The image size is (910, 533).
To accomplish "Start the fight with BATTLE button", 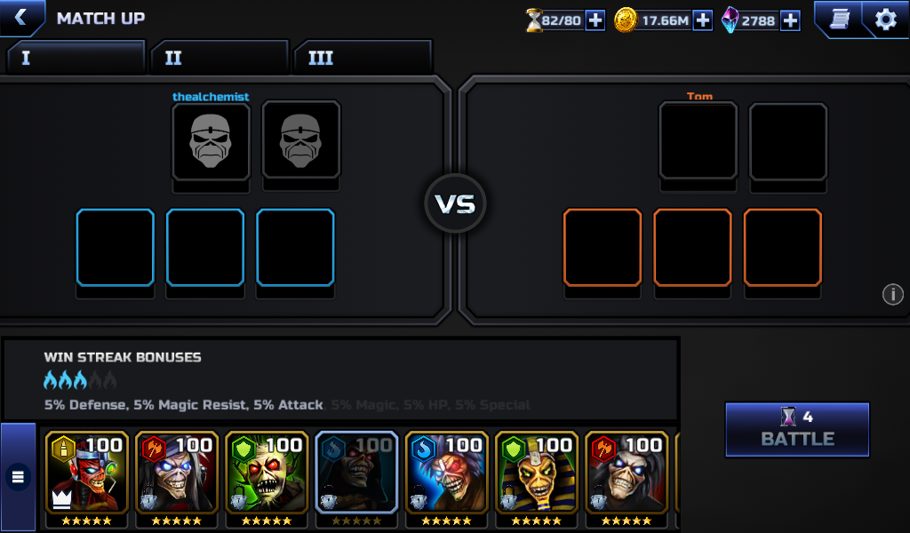I will click(797, 430).
